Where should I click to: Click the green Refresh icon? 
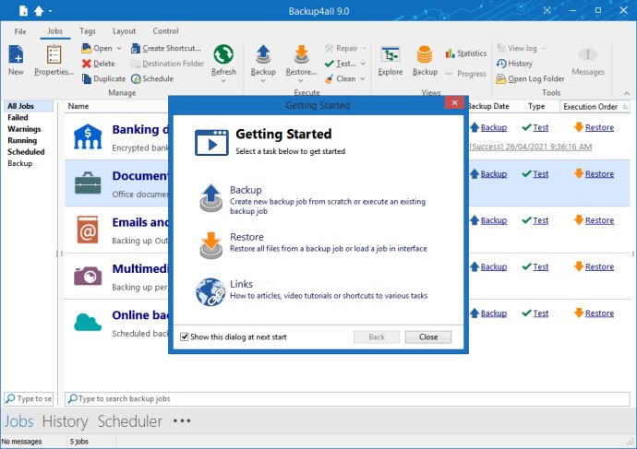point(223,54)
